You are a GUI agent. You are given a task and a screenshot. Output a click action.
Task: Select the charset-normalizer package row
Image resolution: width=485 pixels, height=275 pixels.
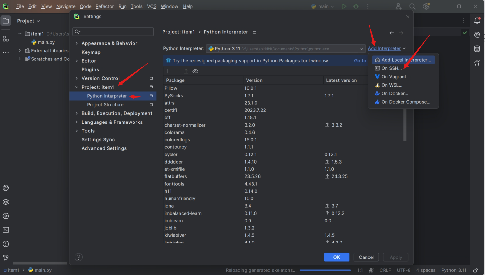[284, 125]
